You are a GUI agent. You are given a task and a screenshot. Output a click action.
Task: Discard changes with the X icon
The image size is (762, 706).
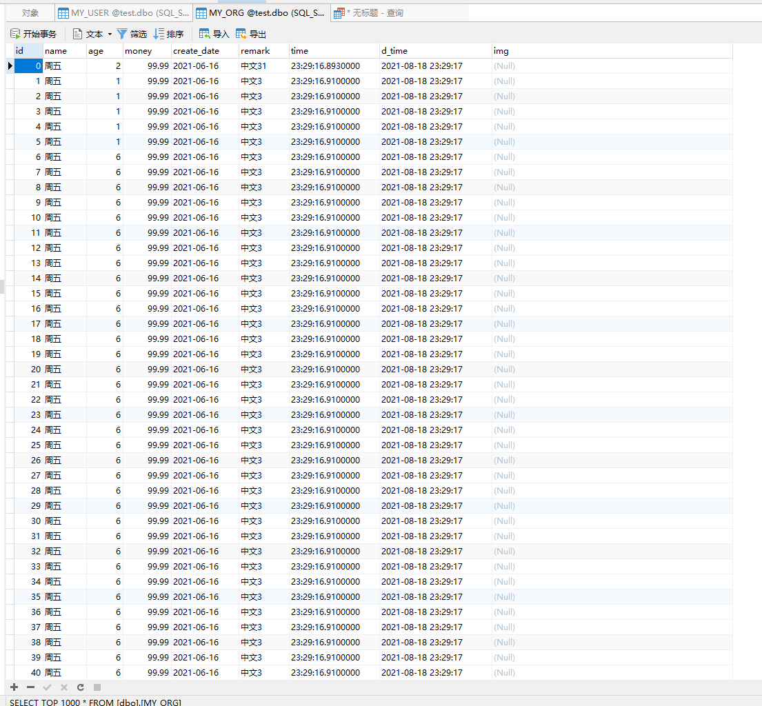click(63, 687)
